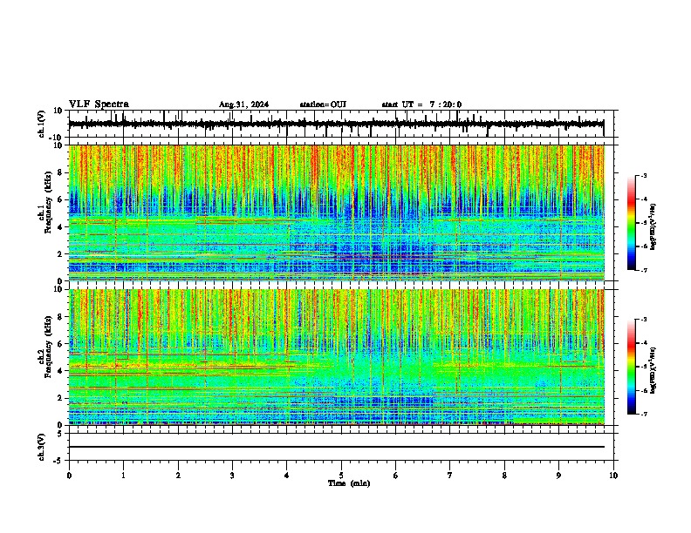Viewport: 691px width, 533px height.
Task: Click the "8" tick on ch.1 frequency axis
Action: click(61, 172)
